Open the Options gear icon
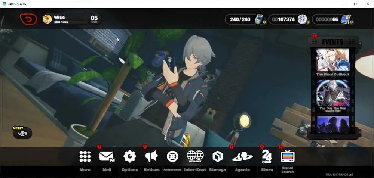 click(130, 156)
